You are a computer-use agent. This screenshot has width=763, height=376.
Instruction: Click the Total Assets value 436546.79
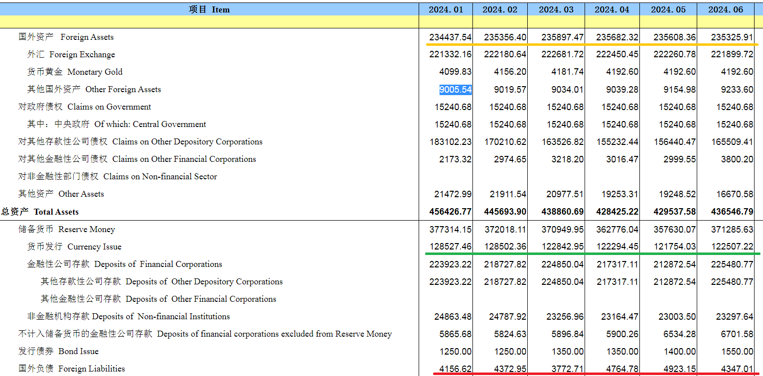[732, 212]
